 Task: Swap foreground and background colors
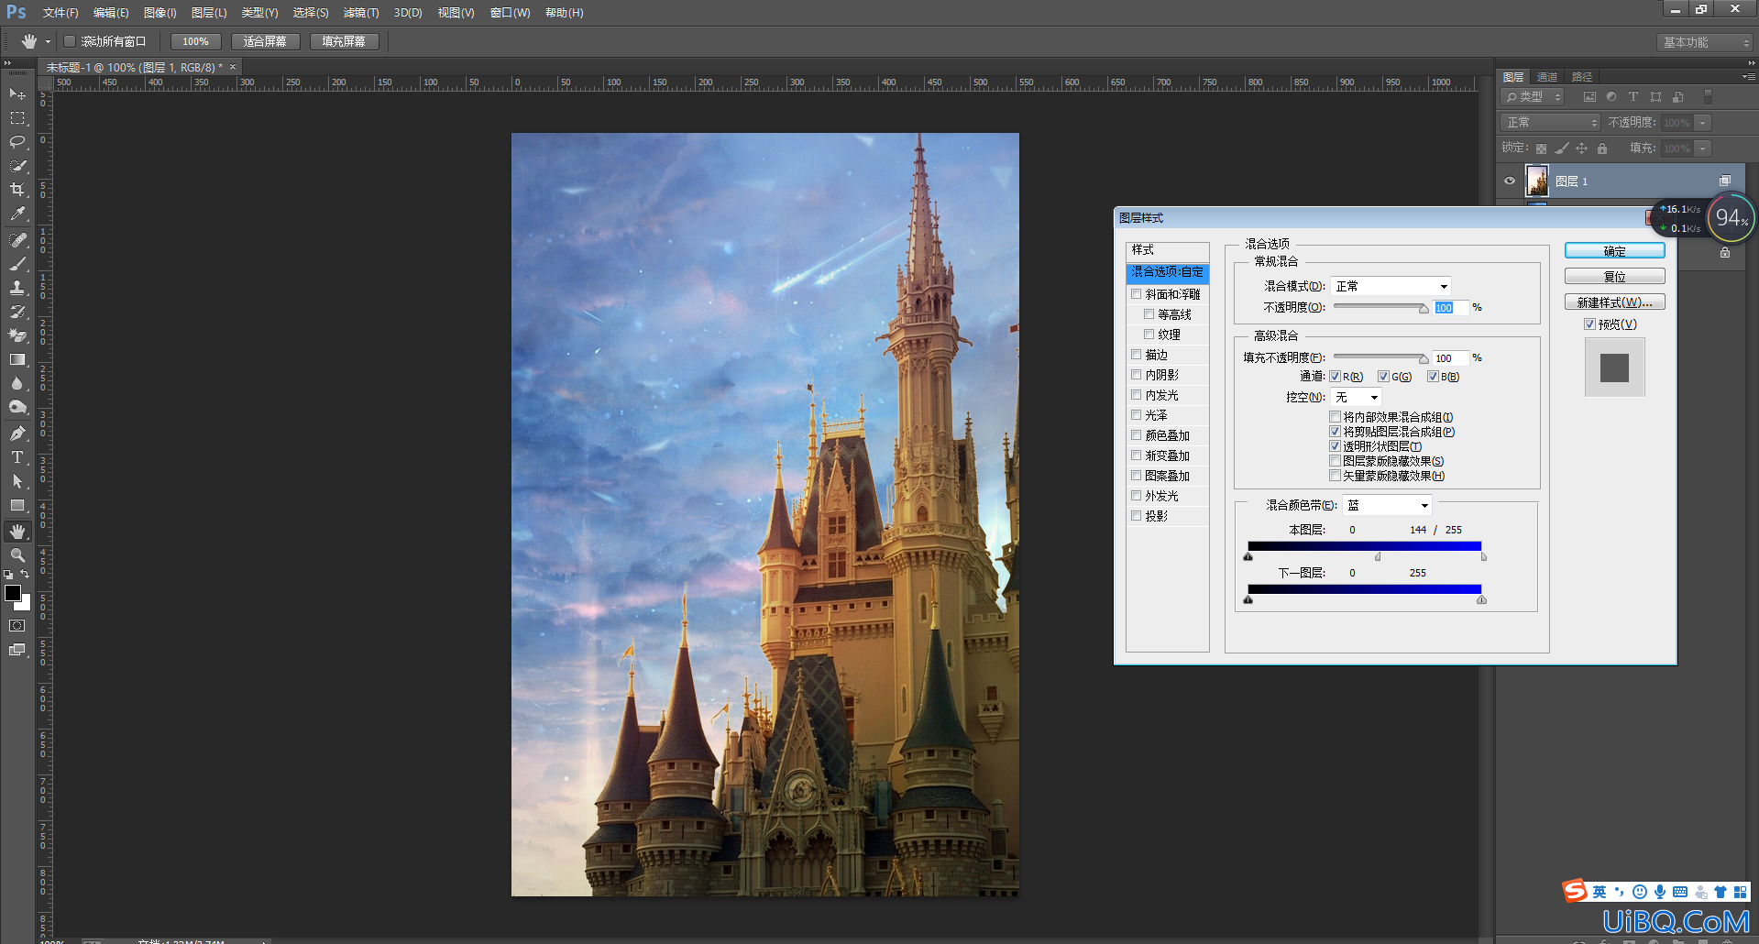[26, 574]
